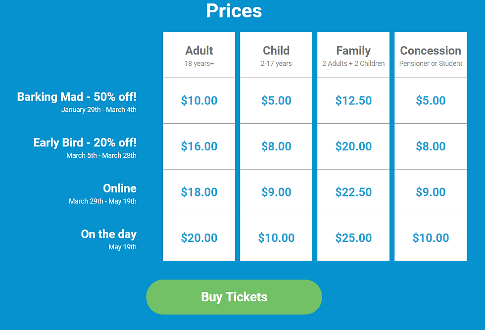This screenshot has width=485, height=330.
Task: Click the Barking Mad Adult $10.00 price
Action: pyautogui.click(x=199, y=101)
